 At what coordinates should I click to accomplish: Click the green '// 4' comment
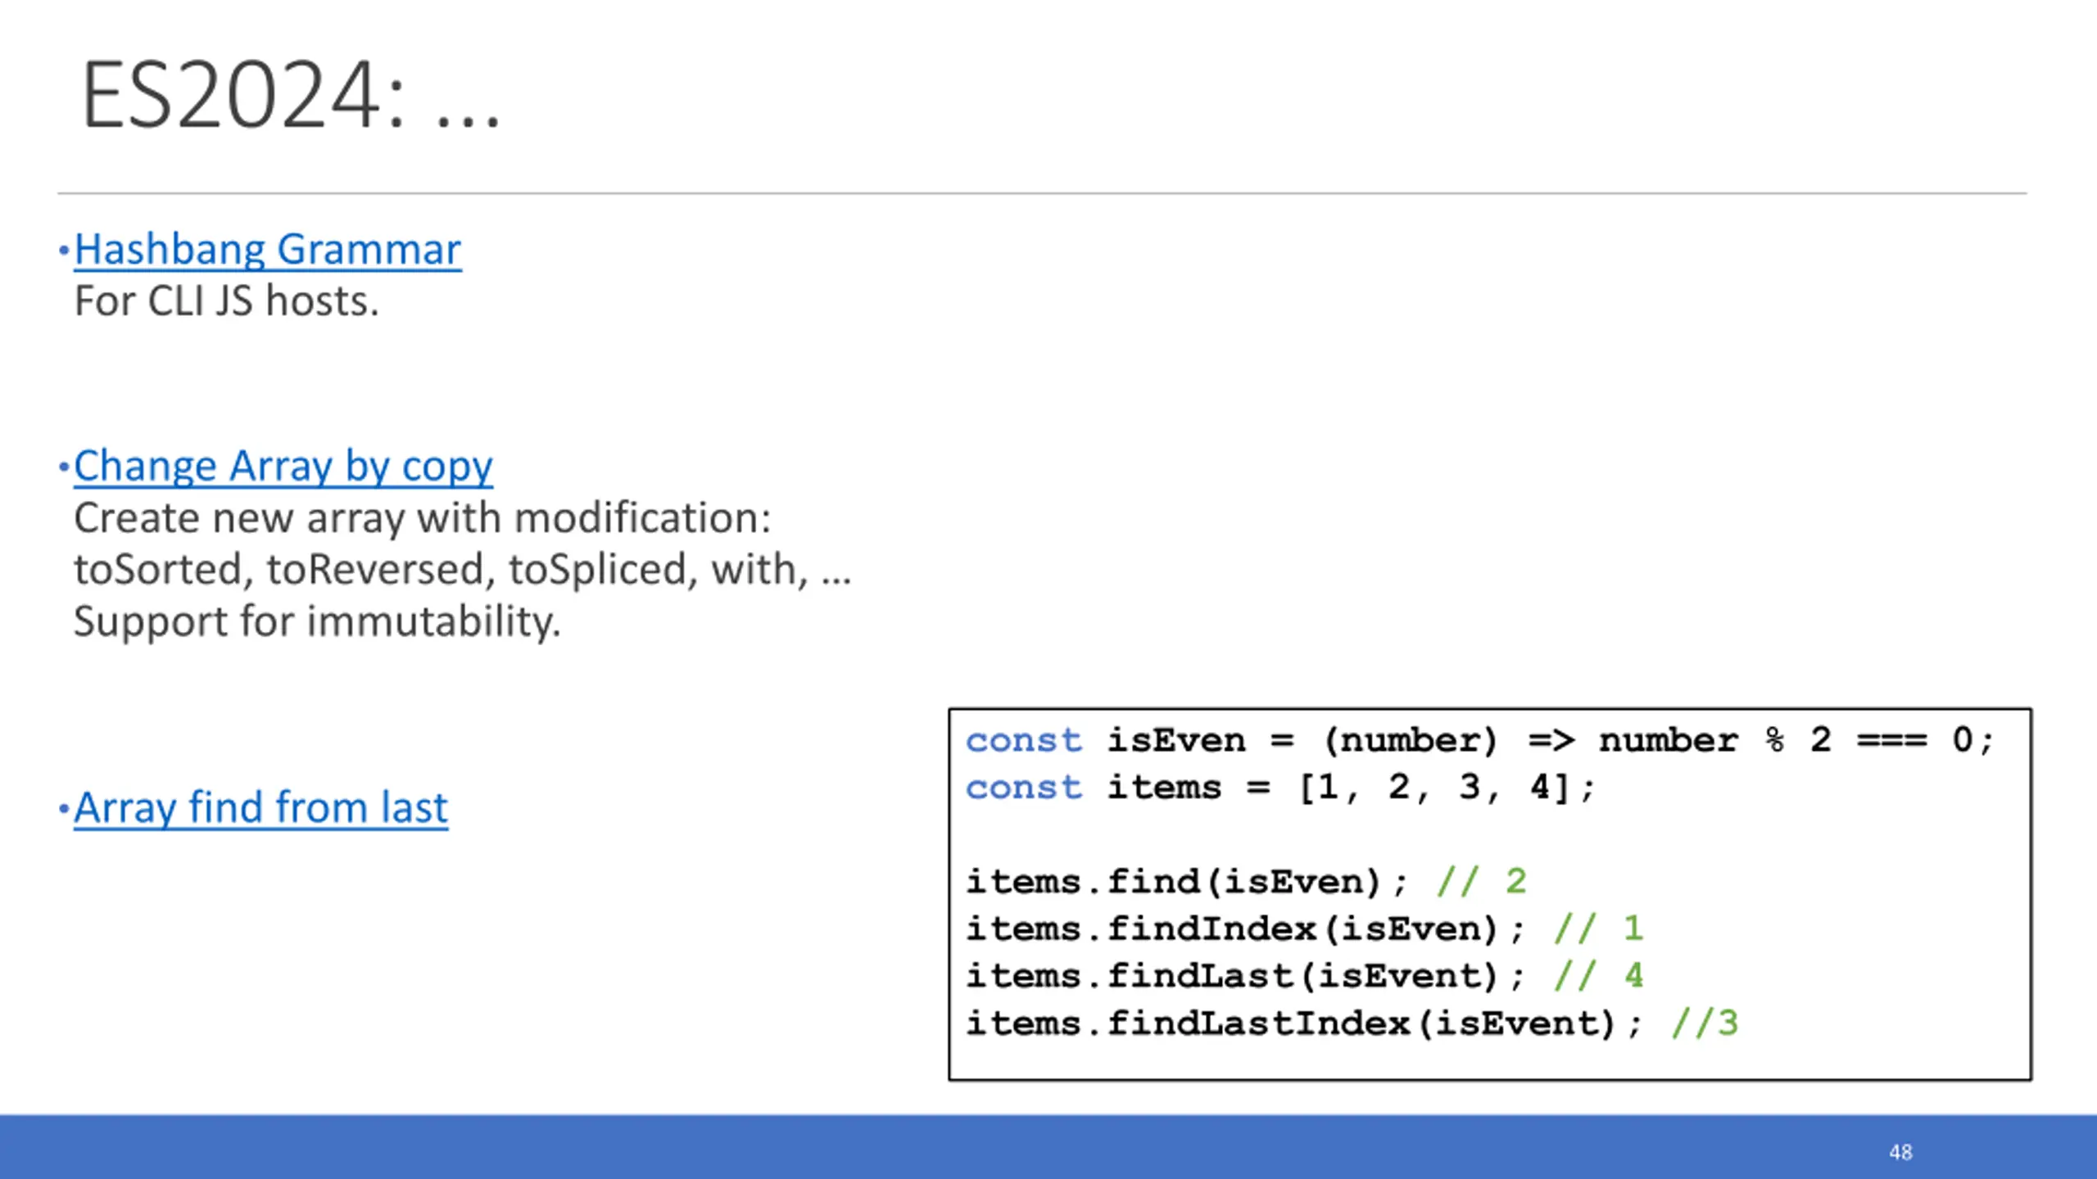pos(1599,976)
